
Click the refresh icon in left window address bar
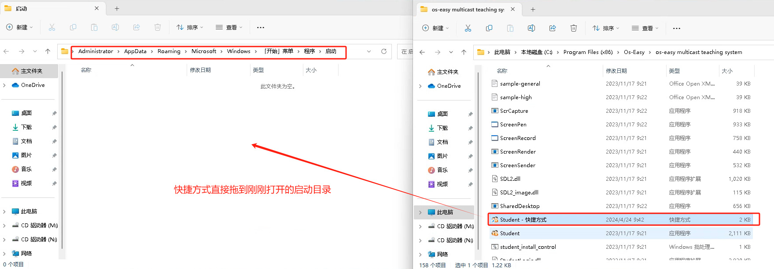[x=383, y=51]
